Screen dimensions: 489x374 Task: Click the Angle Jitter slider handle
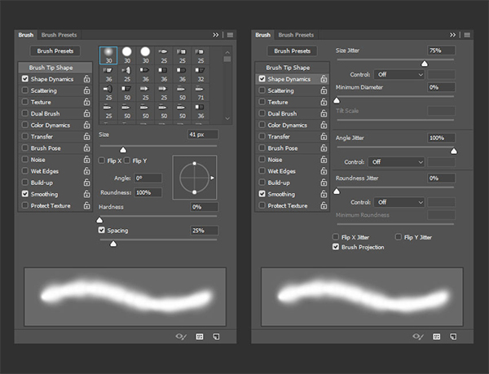click(454, 151)
